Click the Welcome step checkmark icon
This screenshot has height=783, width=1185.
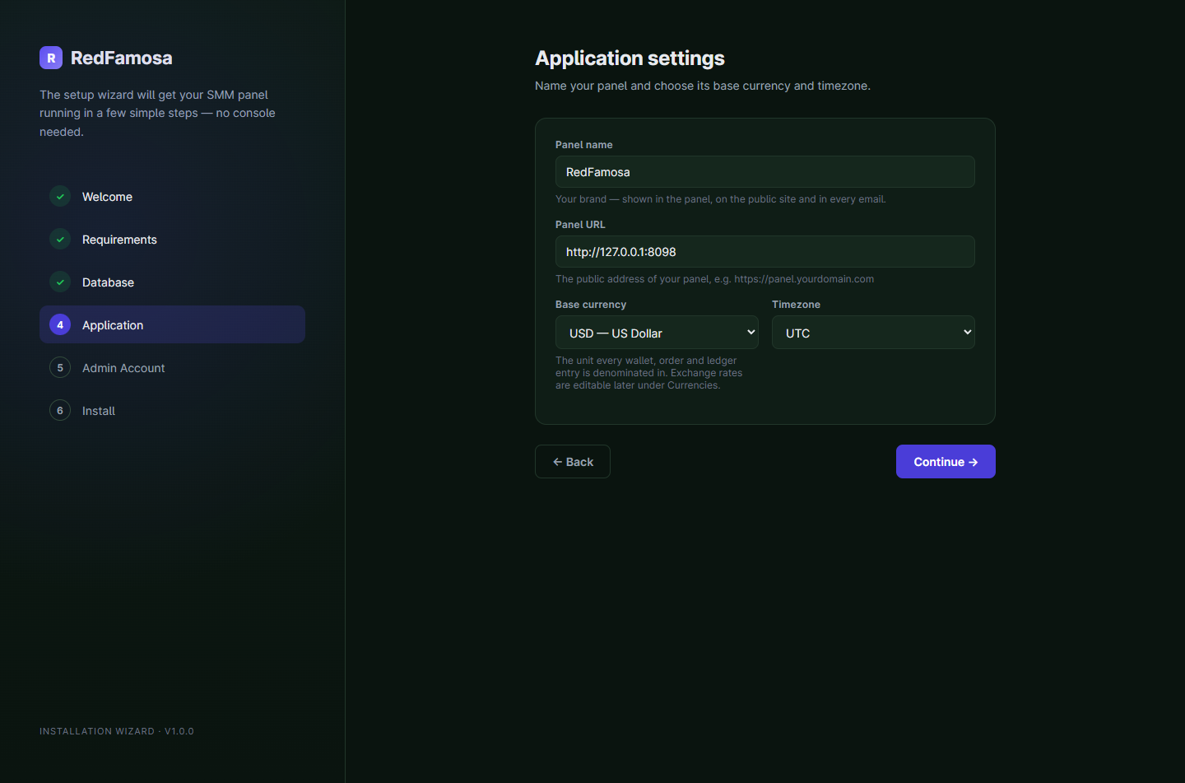(x=60, y=197)
